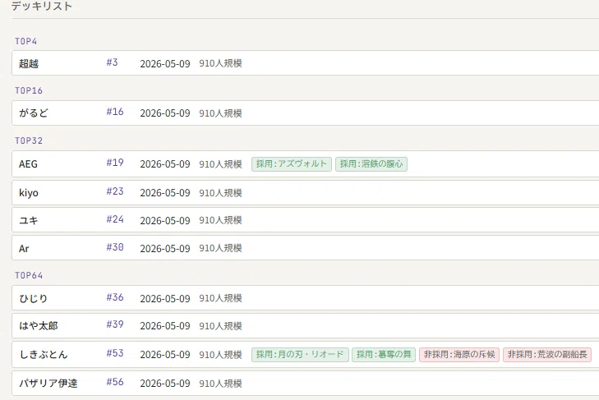
Task: Click 910人規模 in the がるど row
Action: pyautogui.click(x=220, y=113)
